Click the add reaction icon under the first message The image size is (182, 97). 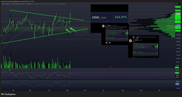tap(110, 43)
